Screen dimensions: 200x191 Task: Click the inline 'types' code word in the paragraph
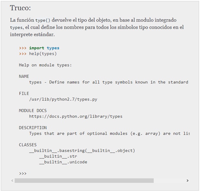click(x=16, y=28)
